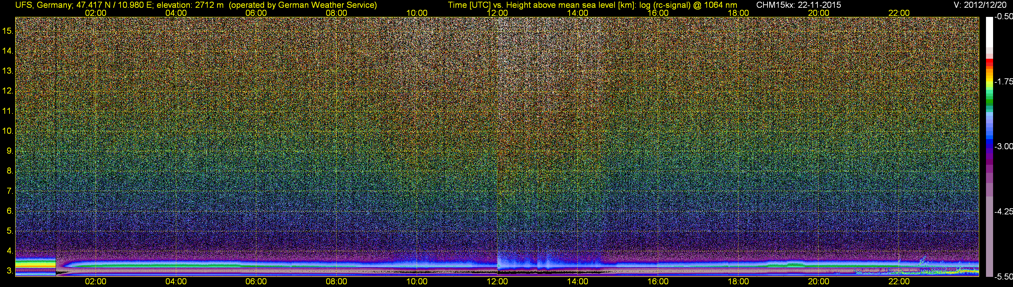Click the '-5.50' color scale value
Screen dimensions: 1013x287
(1003, 277)
